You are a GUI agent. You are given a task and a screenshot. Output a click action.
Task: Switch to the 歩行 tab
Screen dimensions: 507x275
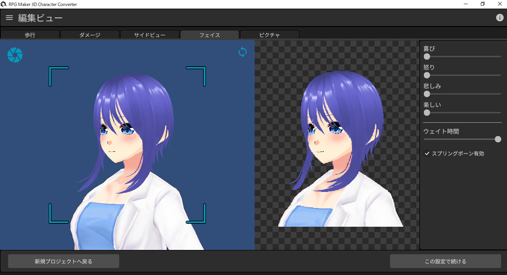coord(30,34)
